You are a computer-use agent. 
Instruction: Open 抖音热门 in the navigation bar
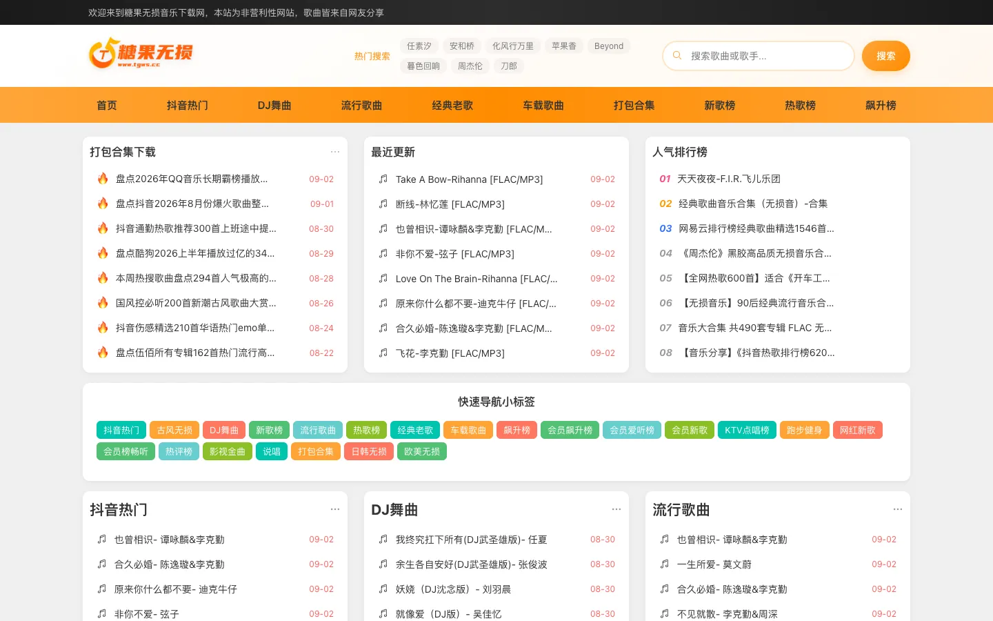pos(188,105)
